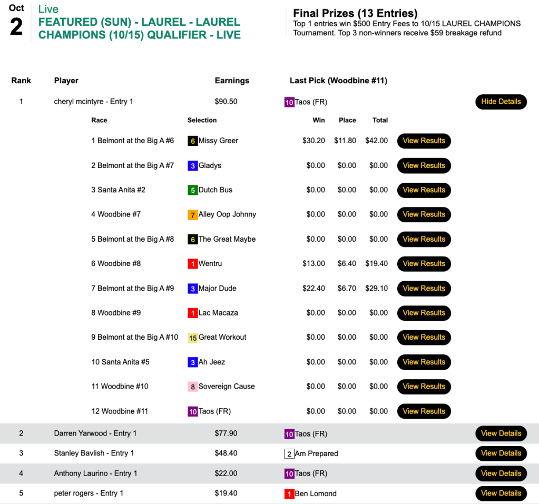539x504 pixels.
Task: View results for Belmont at the Big A #6
Action: pos(424,141)
